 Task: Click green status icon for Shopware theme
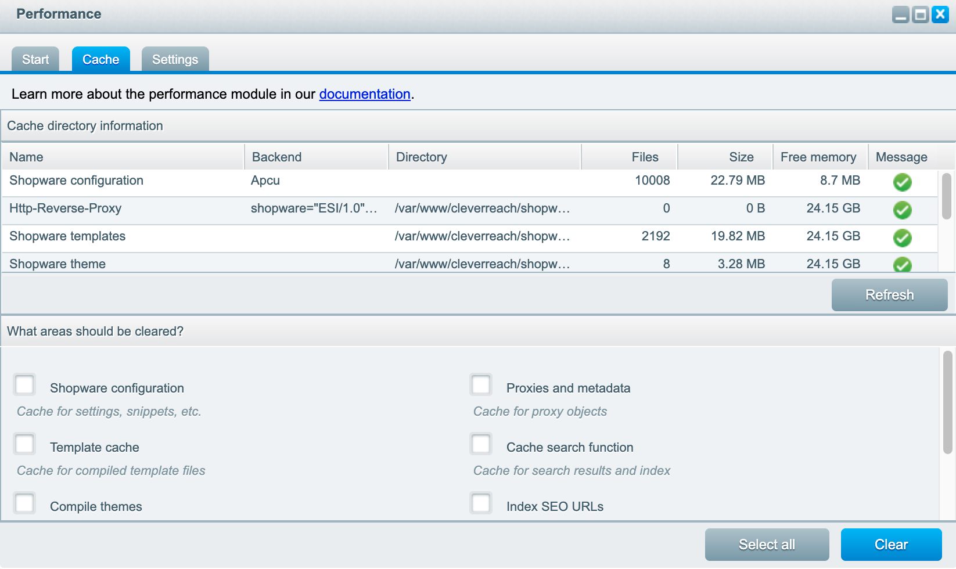pyautogui.click(x=902, y=265)
